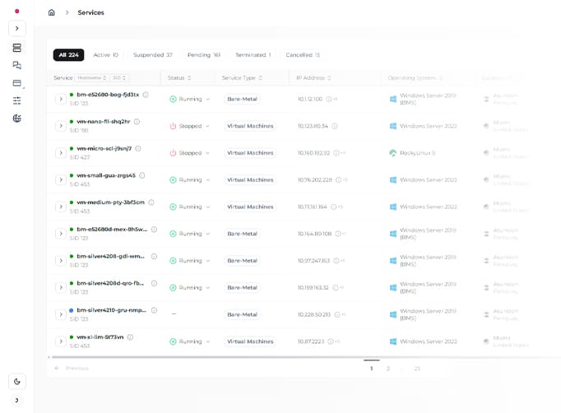
Task: Click Windows icon in vm-xl-lim-5t73vn row
Action: (x=393, y=341)
